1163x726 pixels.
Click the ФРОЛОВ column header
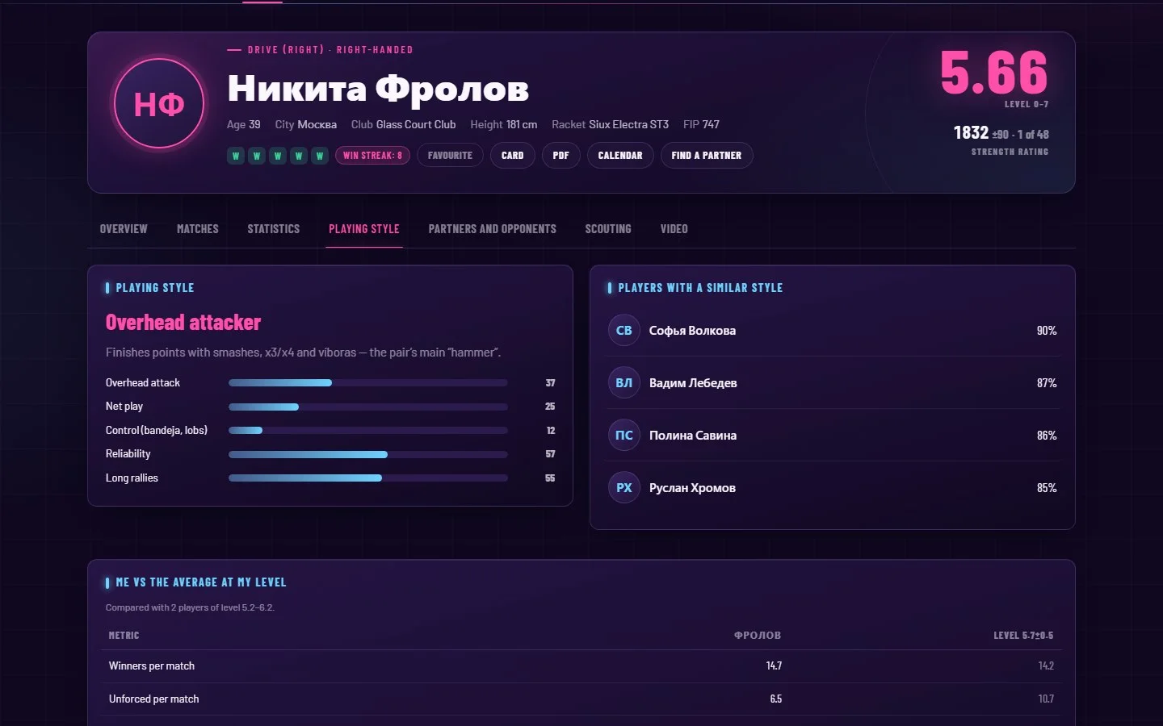pyautogui.click(x=758, y=636)
